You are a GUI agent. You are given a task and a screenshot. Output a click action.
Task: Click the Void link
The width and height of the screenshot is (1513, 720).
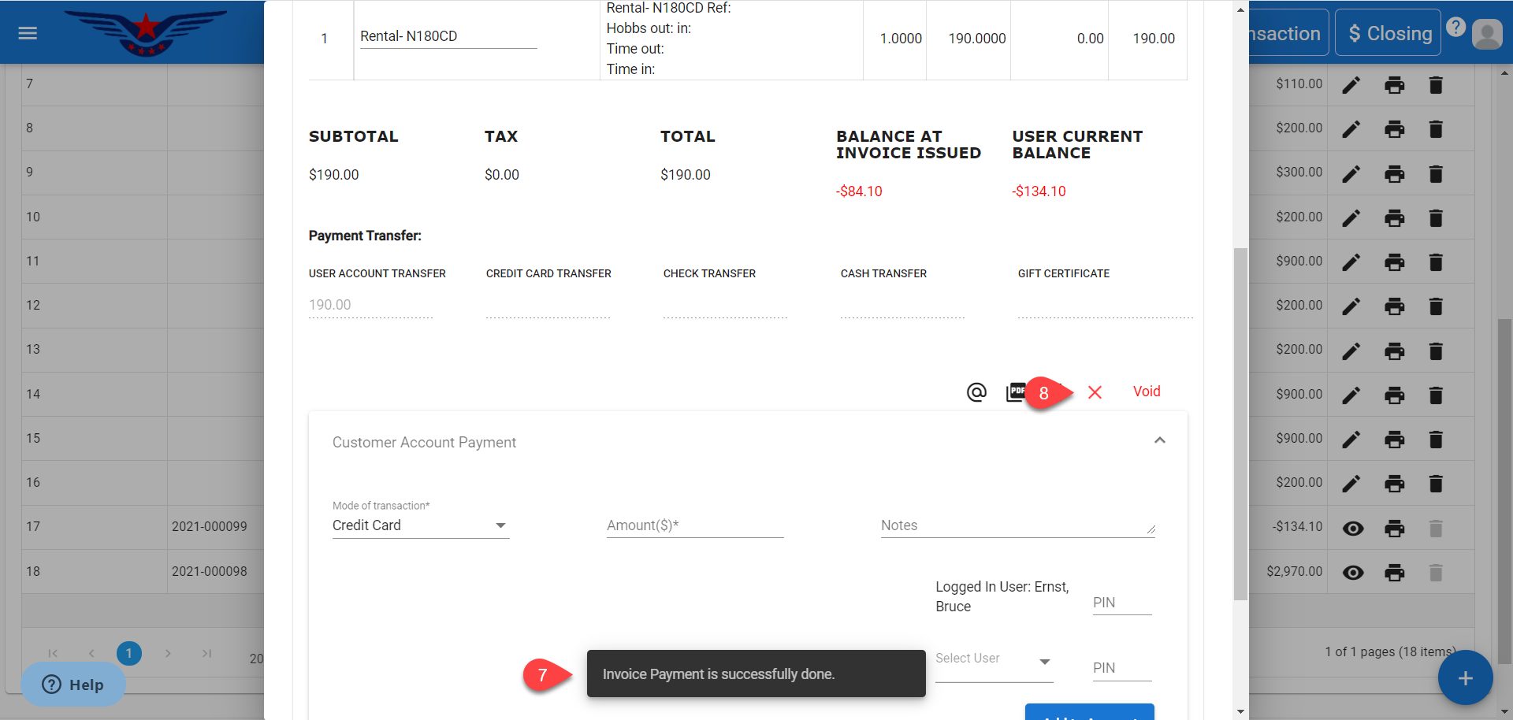1146,392
